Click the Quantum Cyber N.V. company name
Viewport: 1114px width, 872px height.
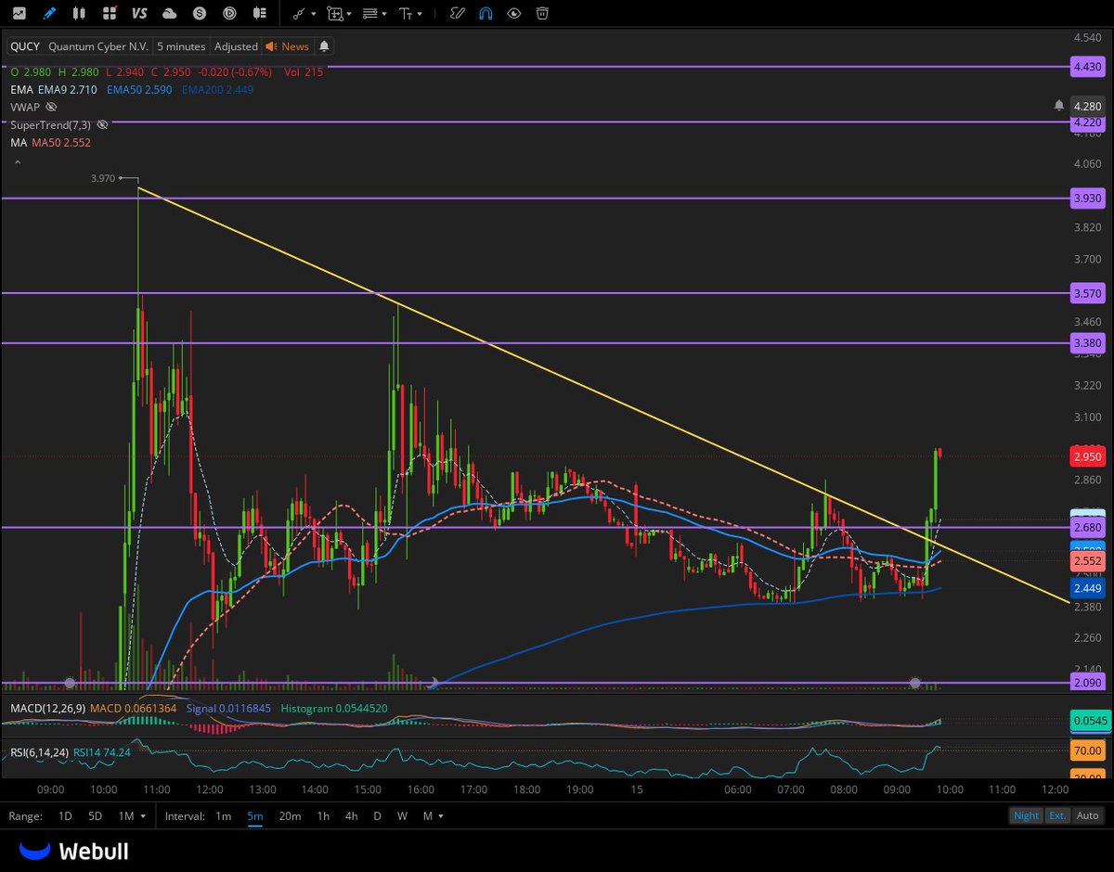98,45
